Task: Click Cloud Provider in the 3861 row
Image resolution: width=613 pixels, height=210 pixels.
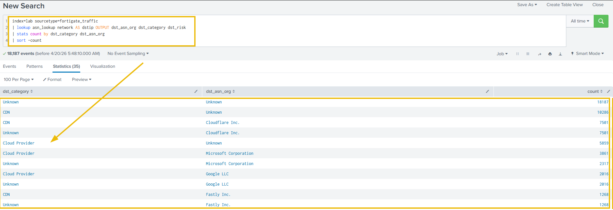Action: (x=19, y=153)
